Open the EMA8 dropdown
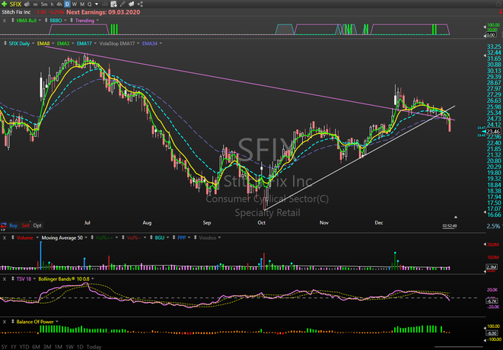The image size is (503, 350). pyautogui.click(x=53, y=43)
